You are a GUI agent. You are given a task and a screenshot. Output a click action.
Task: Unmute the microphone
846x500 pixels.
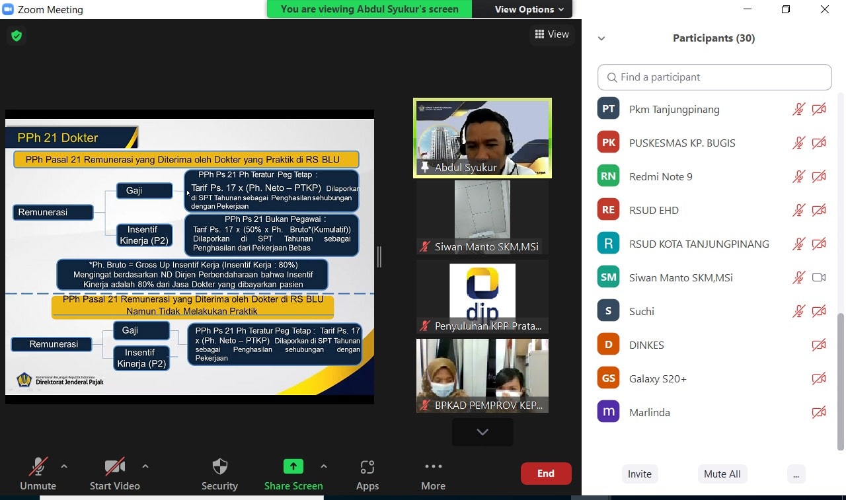coord(38,467)
